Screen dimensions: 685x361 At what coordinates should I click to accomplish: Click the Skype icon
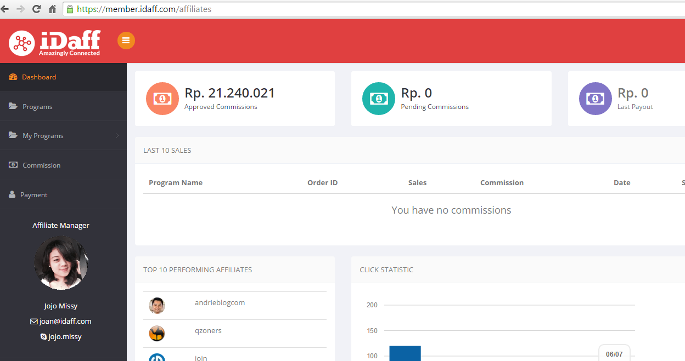click(44, 337)
